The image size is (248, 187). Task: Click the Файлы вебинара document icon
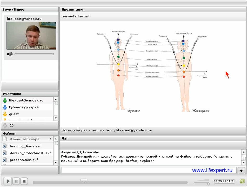pyautogui.click(x=4, y=139)
